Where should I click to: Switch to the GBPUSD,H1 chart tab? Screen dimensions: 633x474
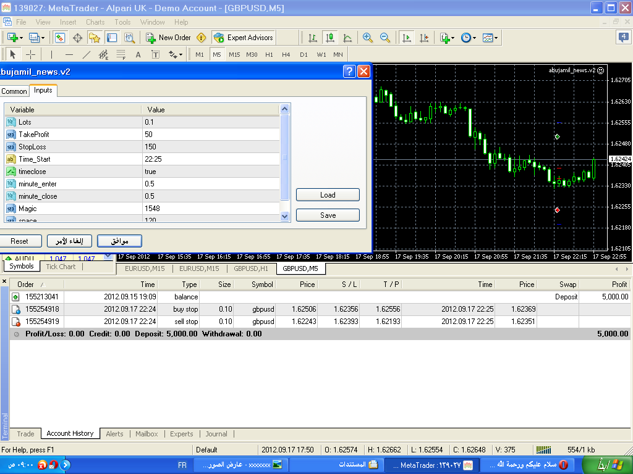point(251,268)
